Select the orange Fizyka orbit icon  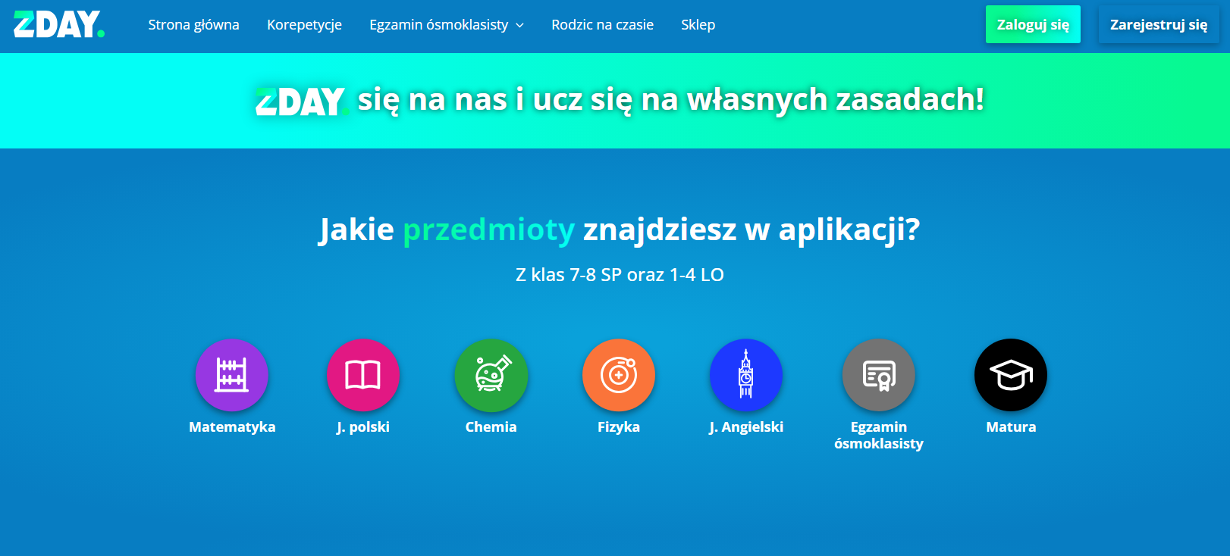(x=619, y=375)
